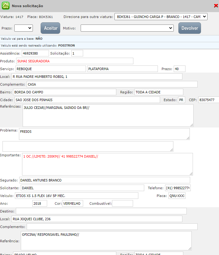Select the Telefone input field

178,188
